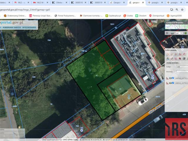Select the first sketching tool icon
Image resolution: width=188 pixels, height=141 pixels.
click(x=168, y=54)
